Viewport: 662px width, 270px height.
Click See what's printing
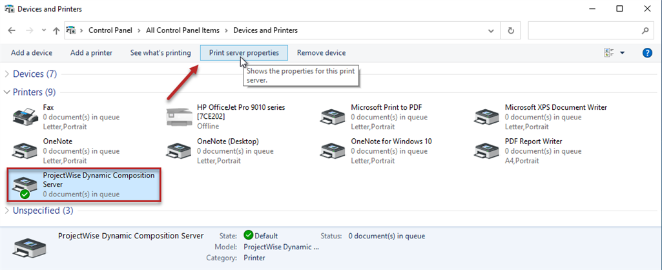[x=160, y=53]
